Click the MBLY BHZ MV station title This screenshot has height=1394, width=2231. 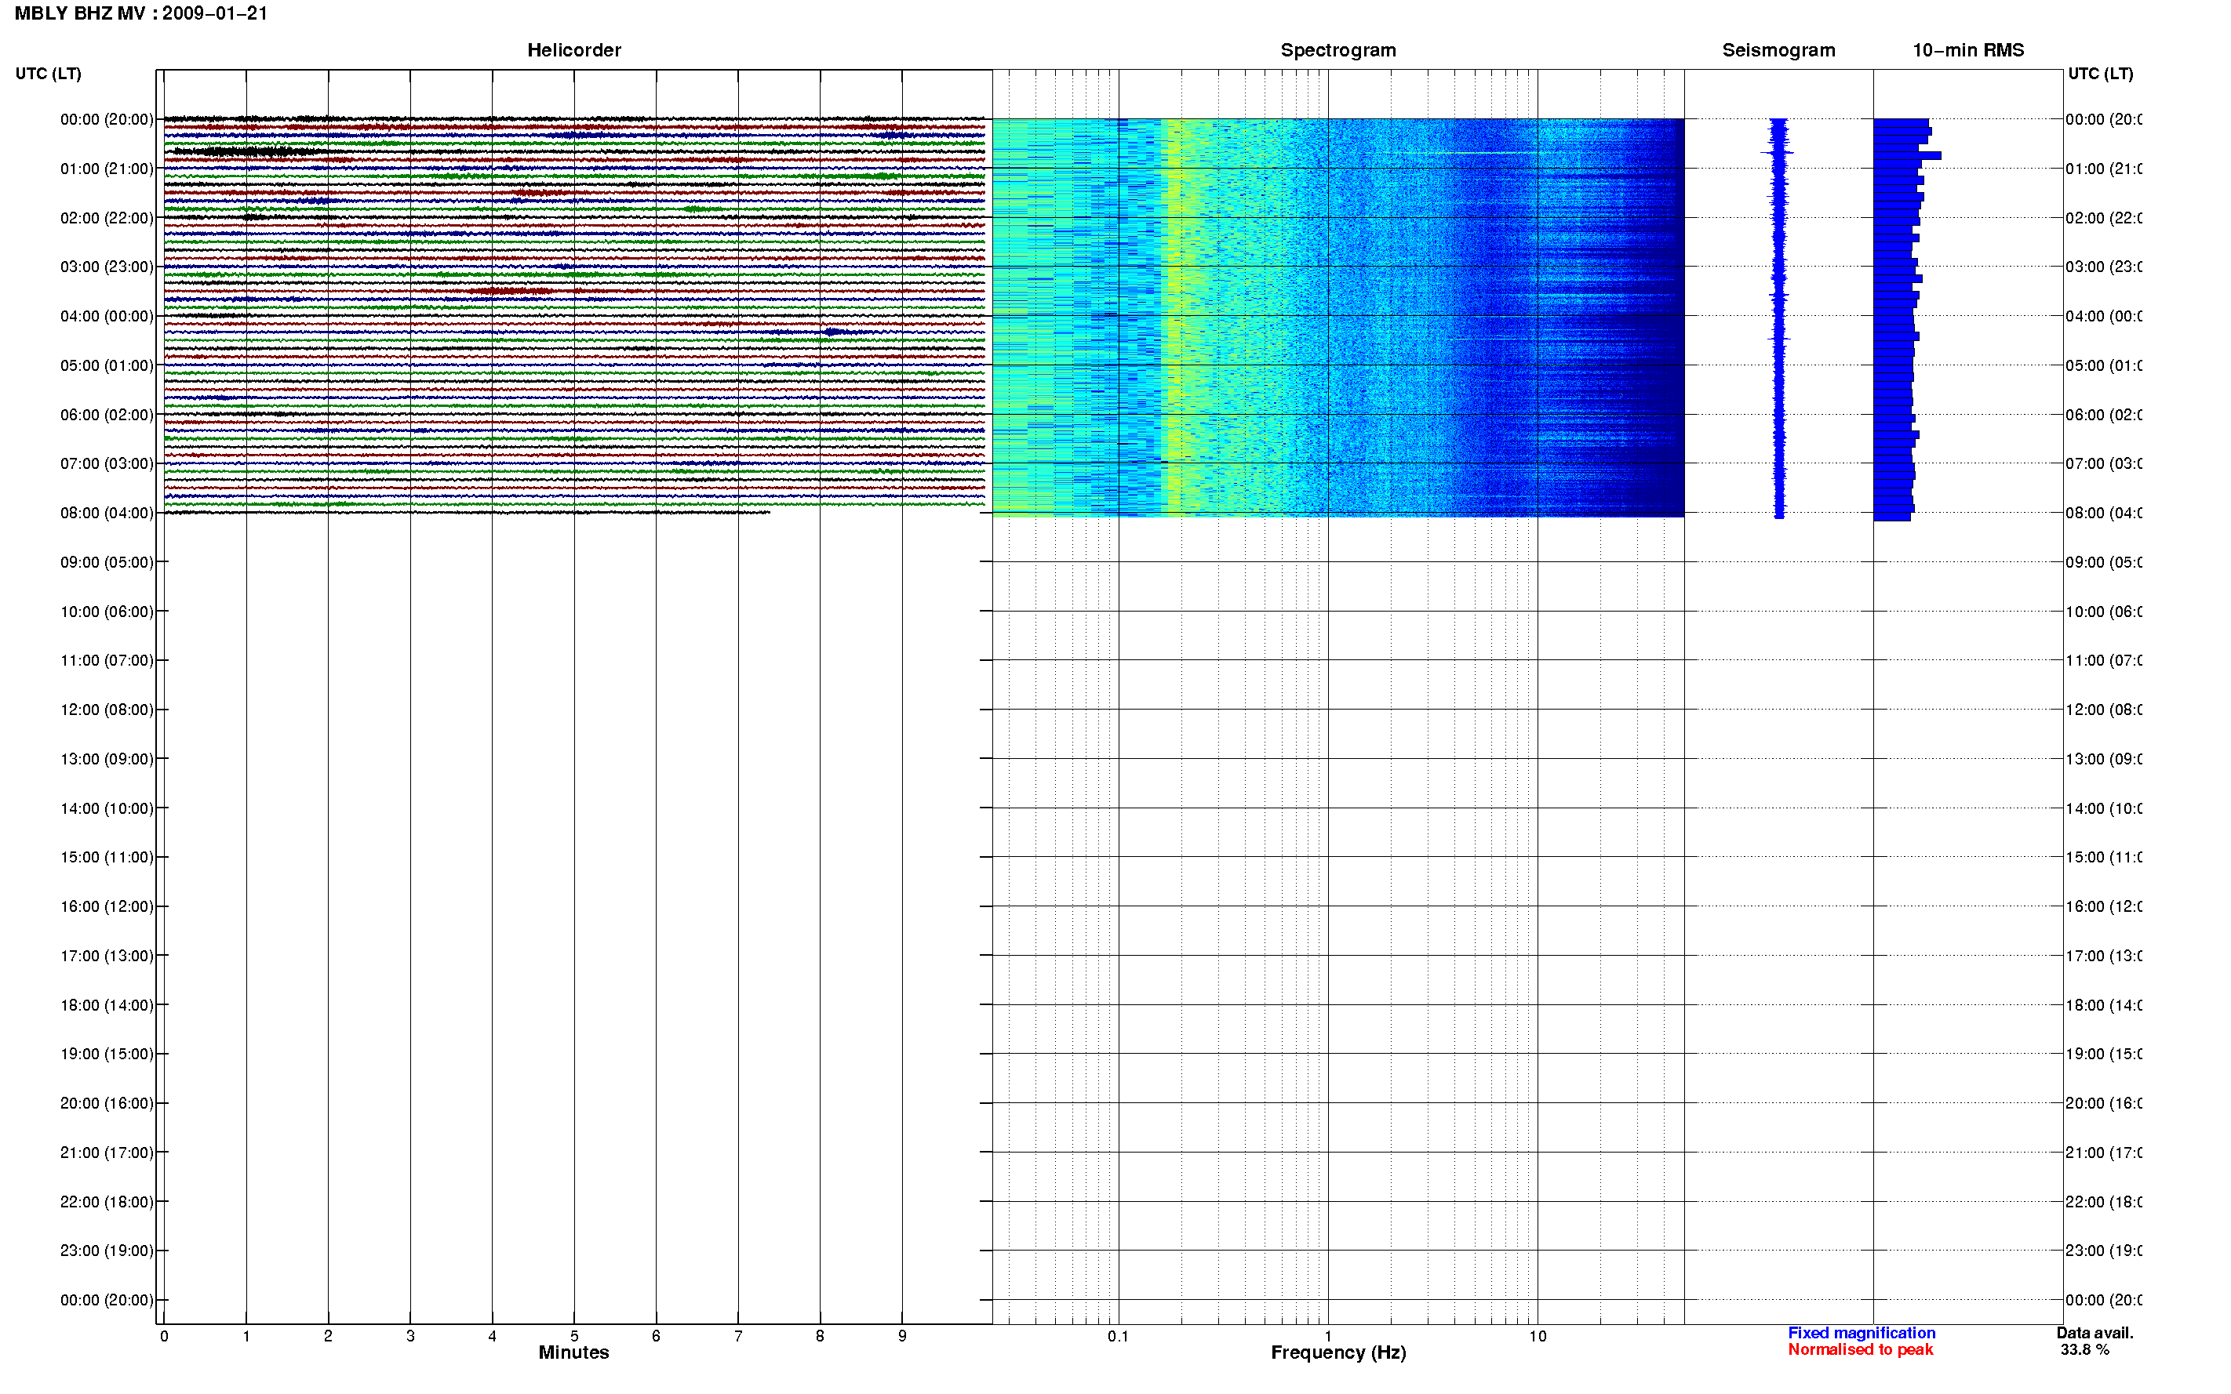pos(79,14)
